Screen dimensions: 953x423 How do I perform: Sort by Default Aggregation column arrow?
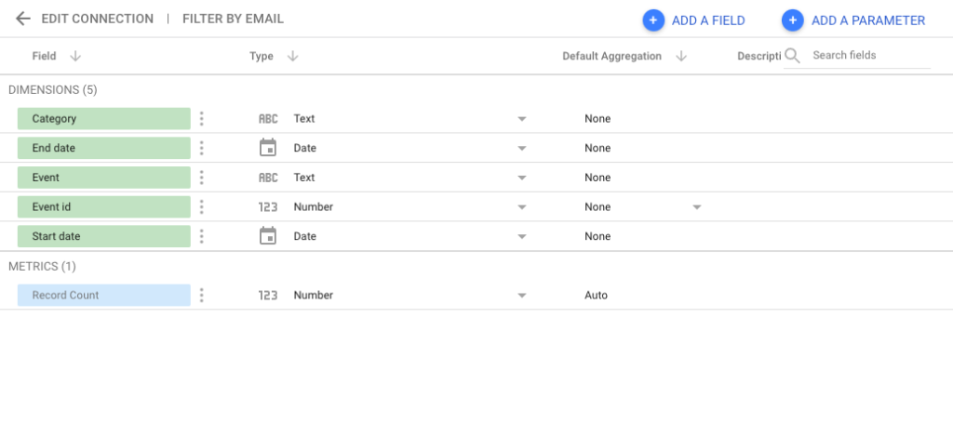coord(681,56)
